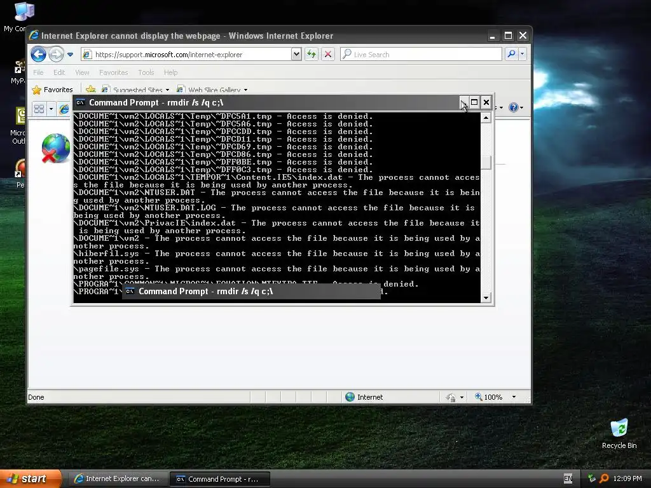Click the Internet Explorer Forward arrow
The width and height of the screenshot is (651, 488).
(56, 55)
